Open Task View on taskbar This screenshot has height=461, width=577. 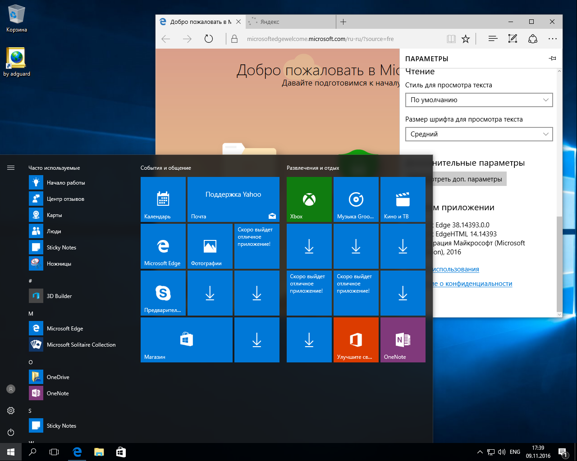click(x=54, y=452)
